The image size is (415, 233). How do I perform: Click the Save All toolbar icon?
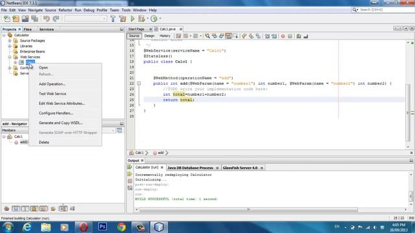coord(34,19)
